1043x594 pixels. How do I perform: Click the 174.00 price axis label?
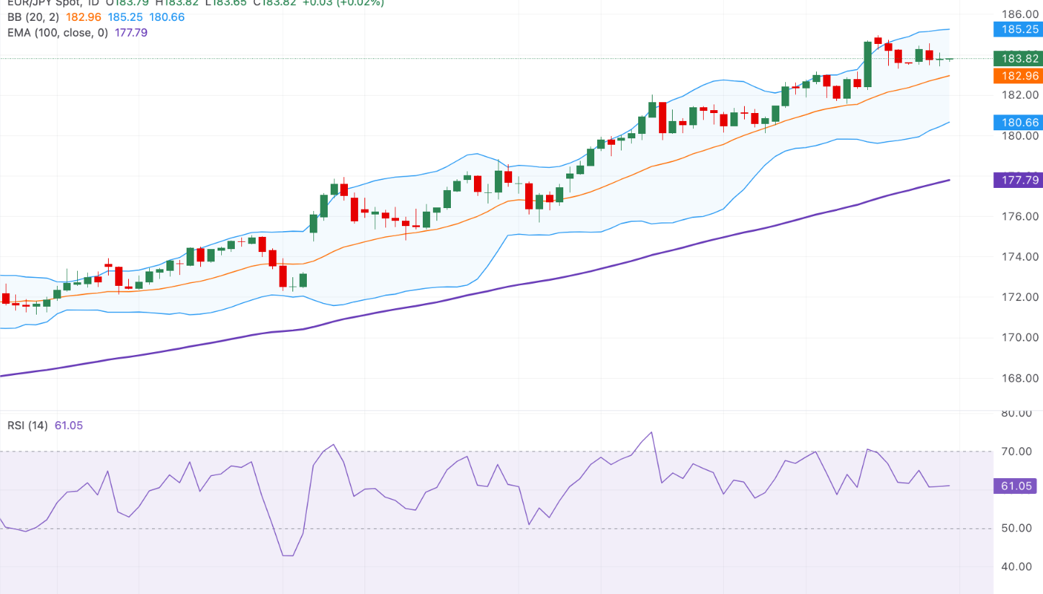click(x=1021, y=257)
